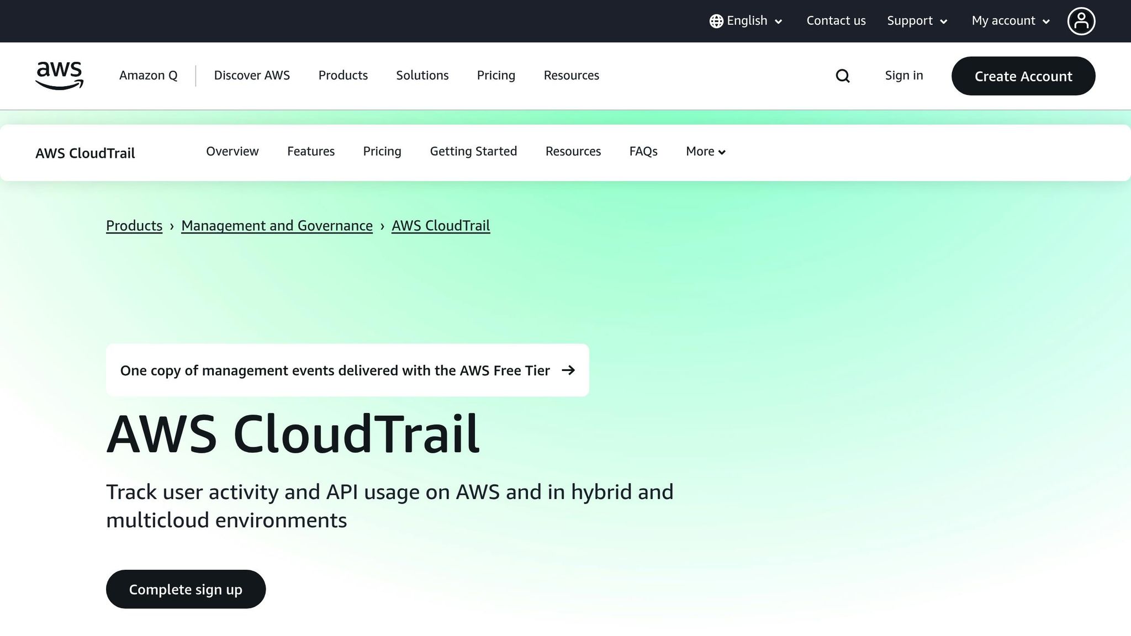Click the Create Account button
Image resolution: width=1131 pixels, height=636 pixels.
coord(1023,76)
